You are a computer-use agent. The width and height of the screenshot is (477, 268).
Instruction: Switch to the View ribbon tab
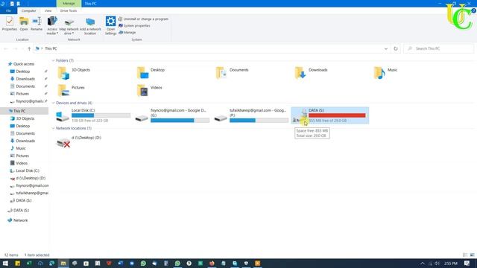(48, 10)
